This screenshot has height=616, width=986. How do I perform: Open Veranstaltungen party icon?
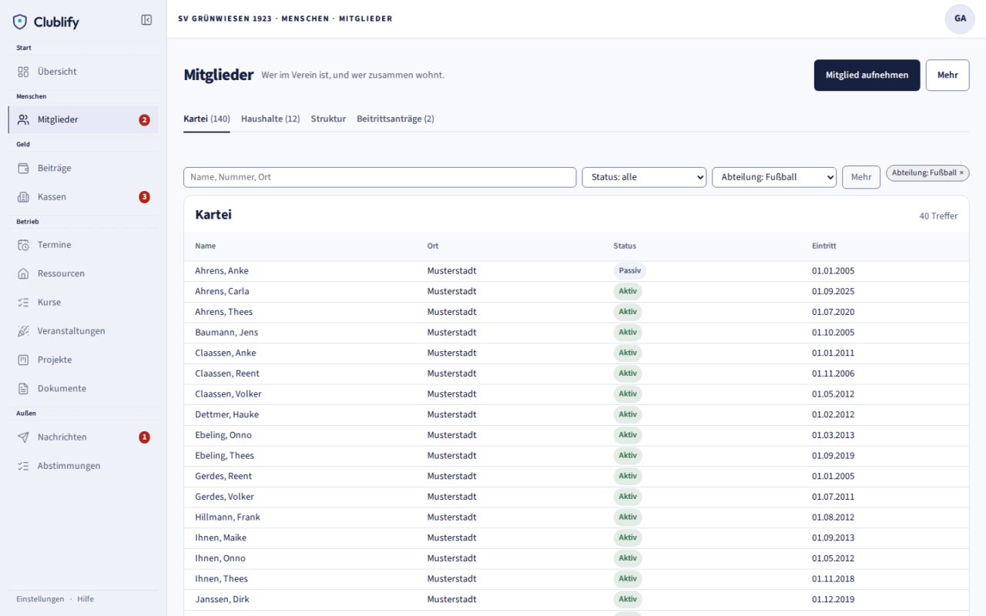tap(23, 331)
